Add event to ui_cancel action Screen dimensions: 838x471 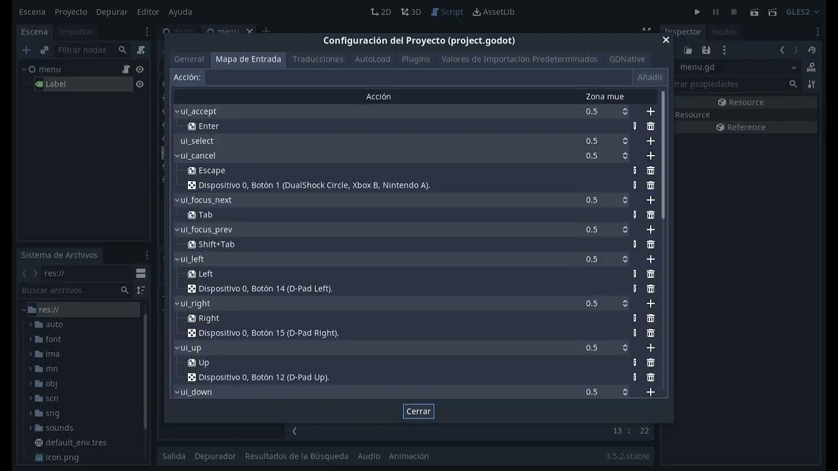650,156
